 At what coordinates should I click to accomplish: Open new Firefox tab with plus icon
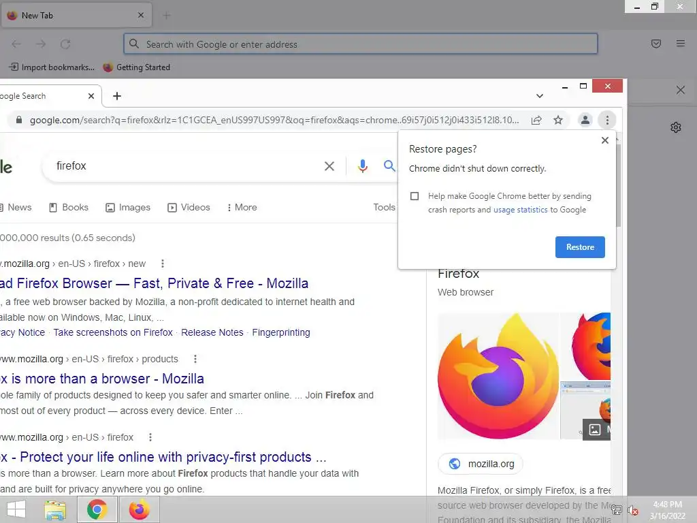pos(167,16)
